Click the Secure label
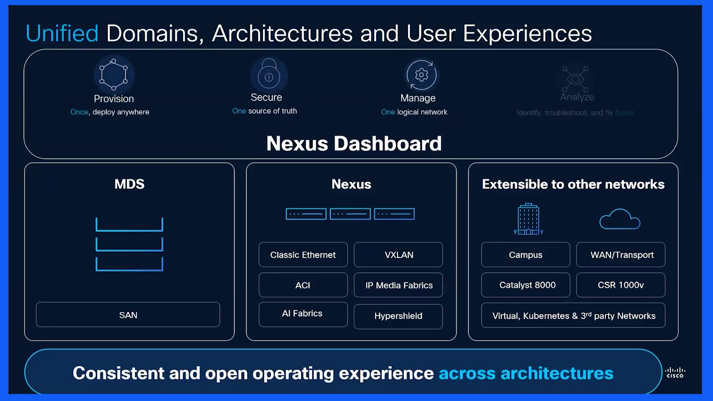Screen dimensions: 713x401 [x=266, y=97]
